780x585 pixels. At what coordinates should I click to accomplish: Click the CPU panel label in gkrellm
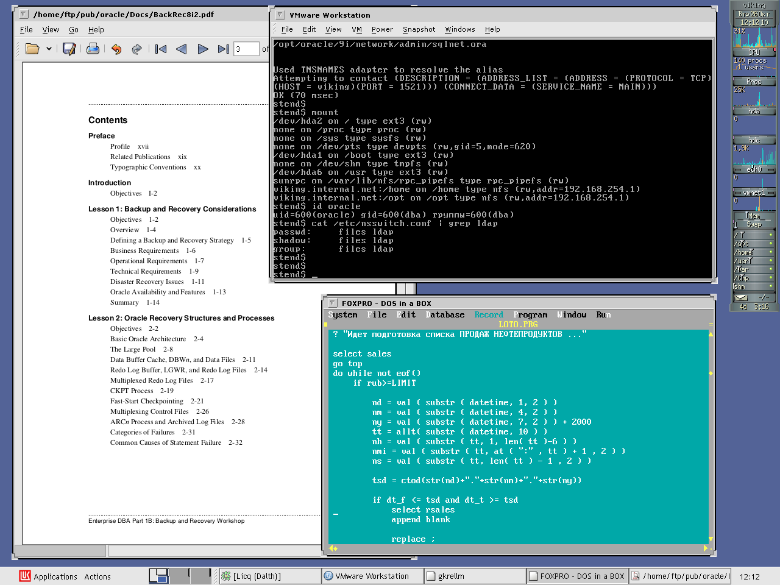click(x=754, y=52)
